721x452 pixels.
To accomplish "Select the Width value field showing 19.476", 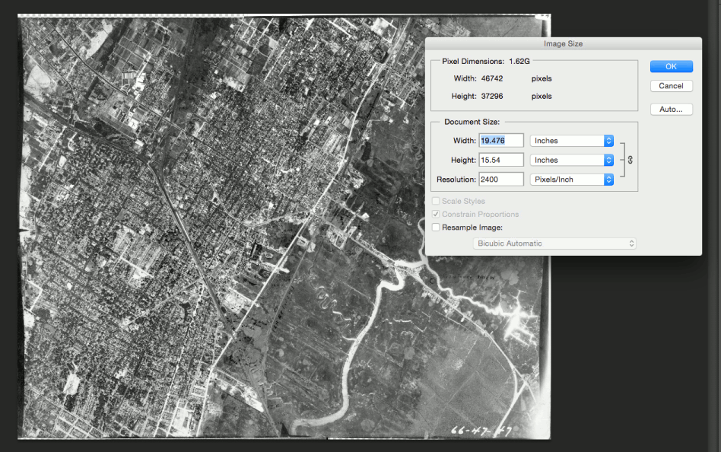I will [x=500, y=140].
